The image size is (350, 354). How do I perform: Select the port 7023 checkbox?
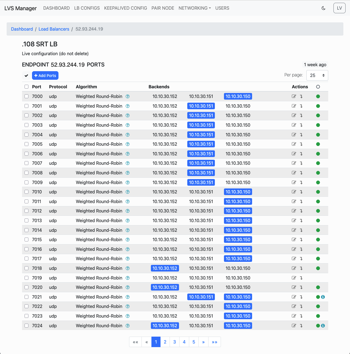click(26, 316)
